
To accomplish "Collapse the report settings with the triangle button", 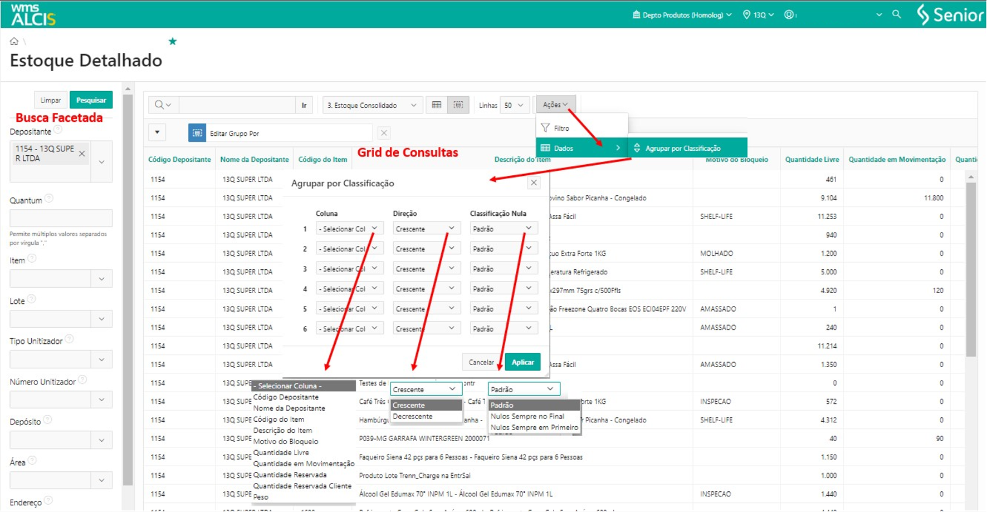I will 157,132.
